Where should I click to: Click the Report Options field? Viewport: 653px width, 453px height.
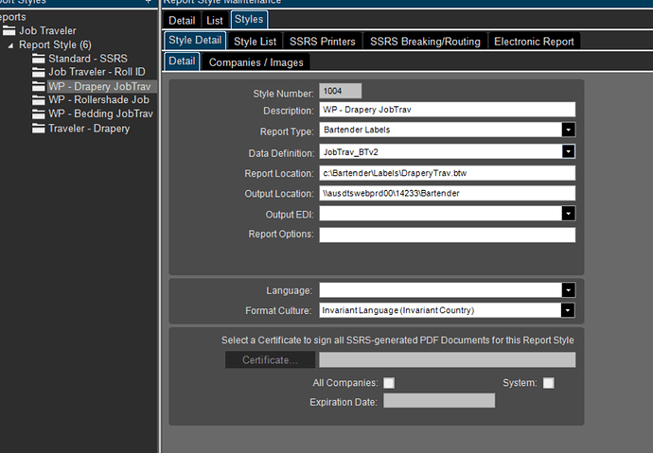click(x=448, y=235)
